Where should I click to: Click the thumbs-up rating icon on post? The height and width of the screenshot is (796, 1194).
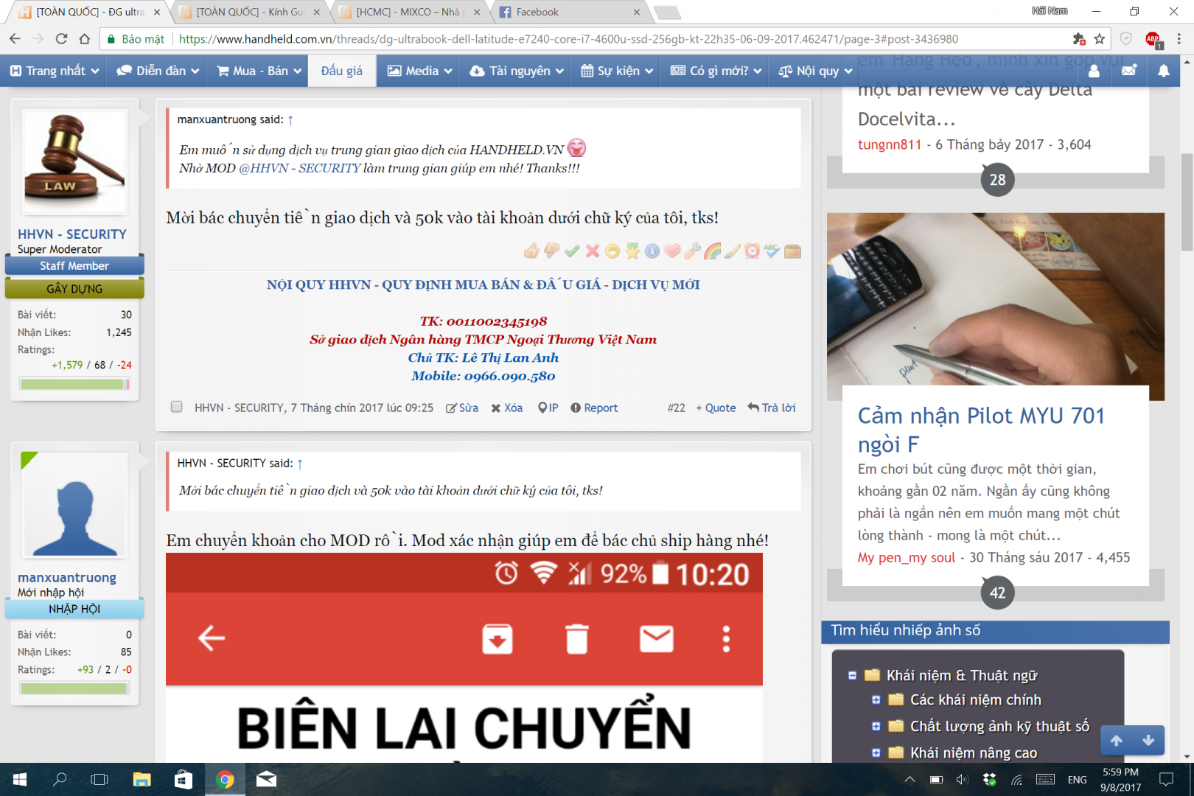531,251
